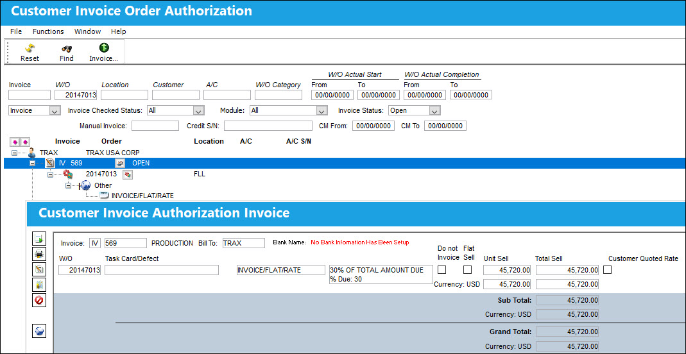Click the green Invoice... toolbar button
The image size is (686, 354).
point(104,52)
